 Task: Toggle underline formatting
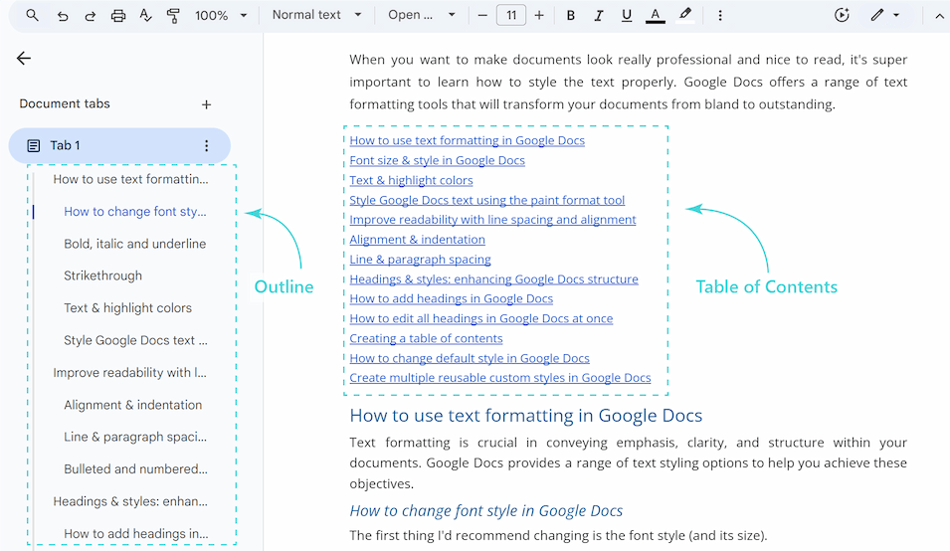tap(627, 16)
